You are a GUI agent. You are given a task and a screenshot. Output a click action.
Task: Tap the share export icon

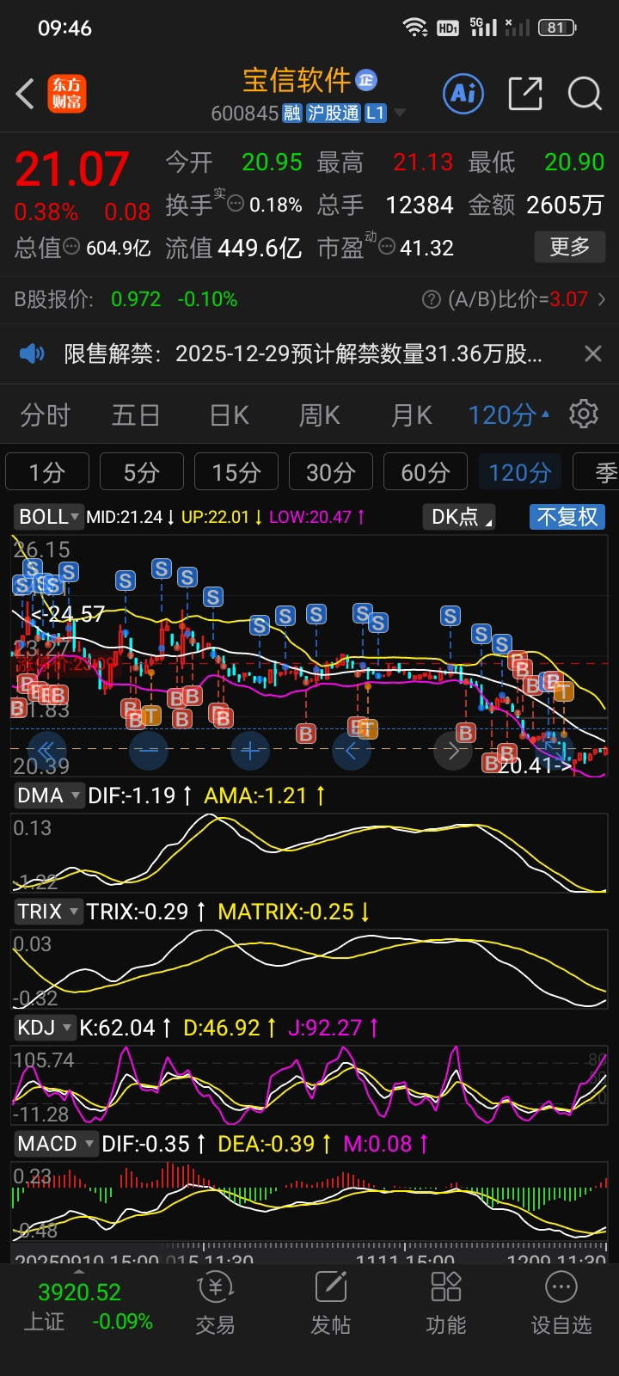click(x=525, y=93)
